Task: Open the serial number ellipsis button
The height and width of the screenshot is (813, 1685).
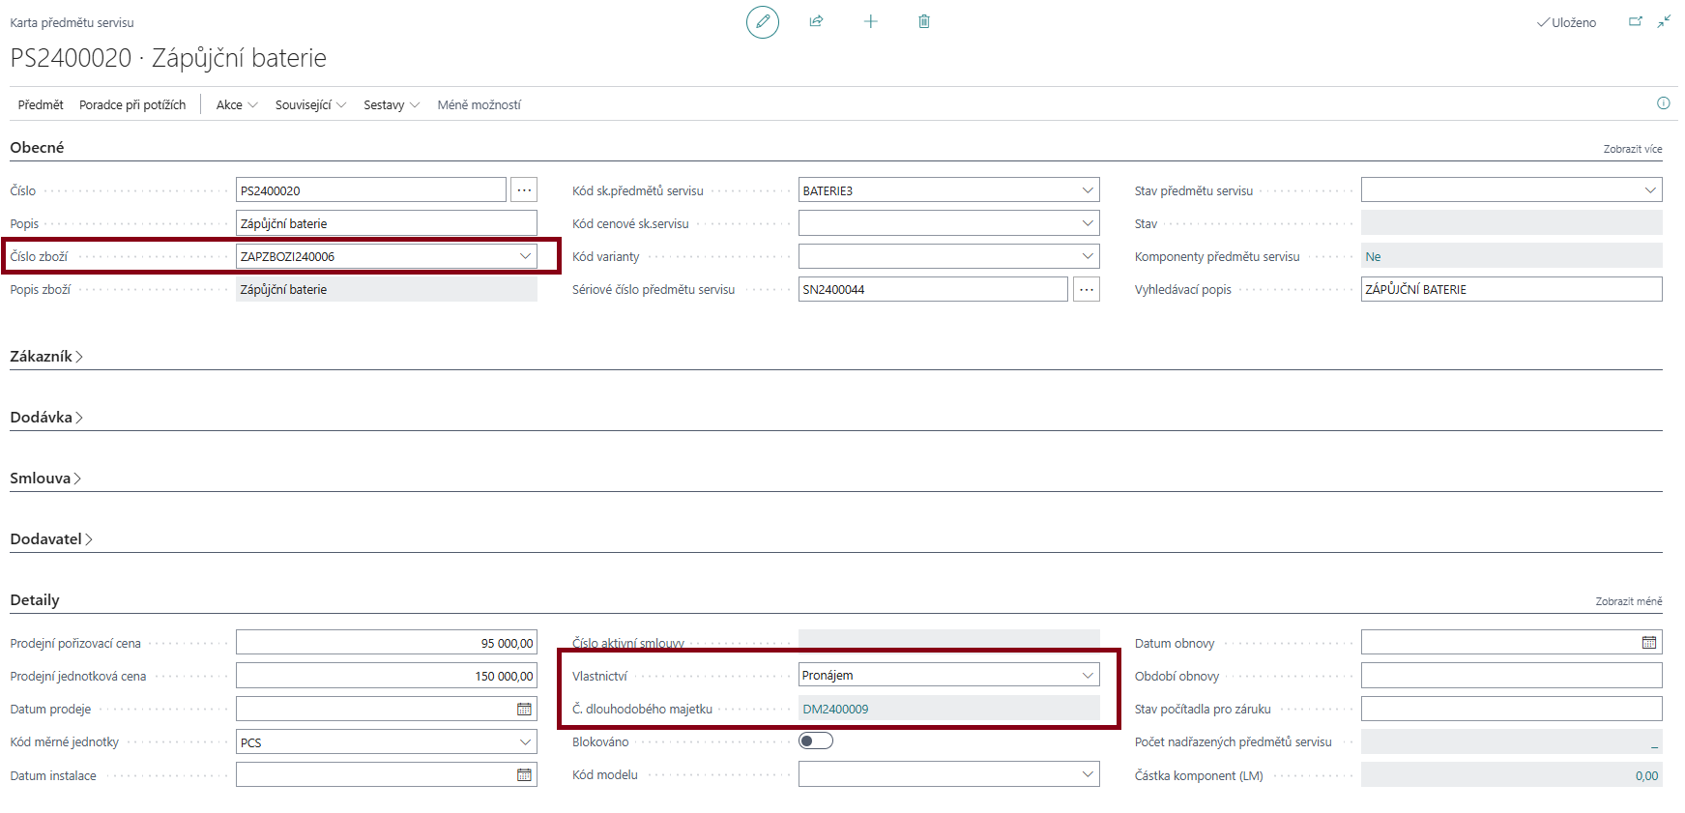Action: click(1087, 289)
